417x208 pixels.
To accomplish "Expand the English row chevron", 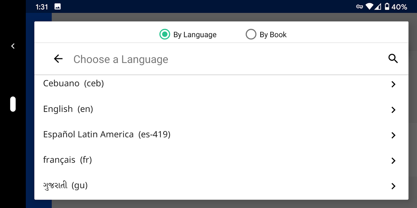I will click(x=393, y=110).
